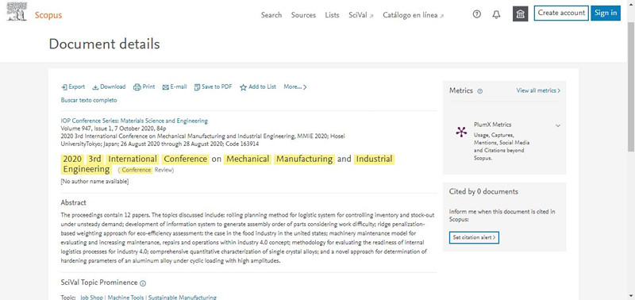Add to List with star
This screenshot has height=300, width=635.
coord(258,87)
